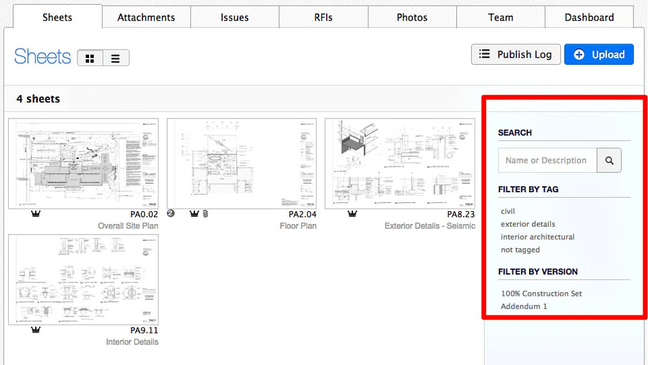Open Interior Details thumbnail PA9.11
648x365 pixels.
[84, 280]
